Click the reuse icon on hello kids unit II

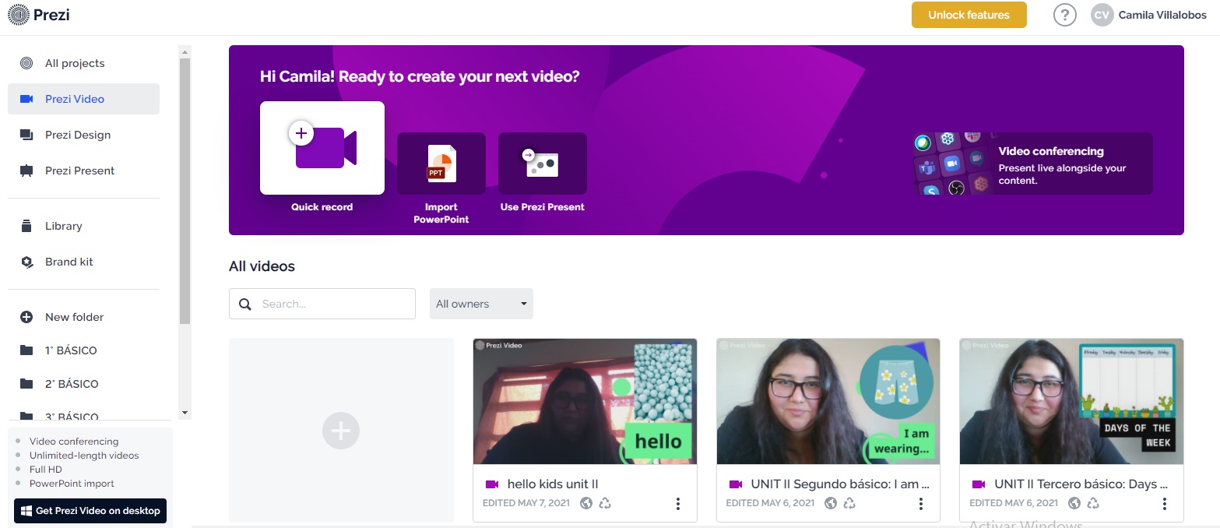pos(605,503)
